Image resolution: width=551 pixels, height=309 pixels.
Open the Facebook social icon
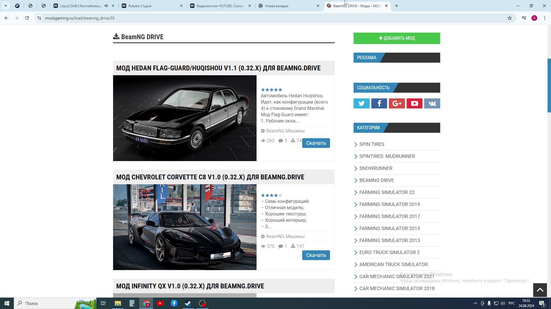[379, 103]
